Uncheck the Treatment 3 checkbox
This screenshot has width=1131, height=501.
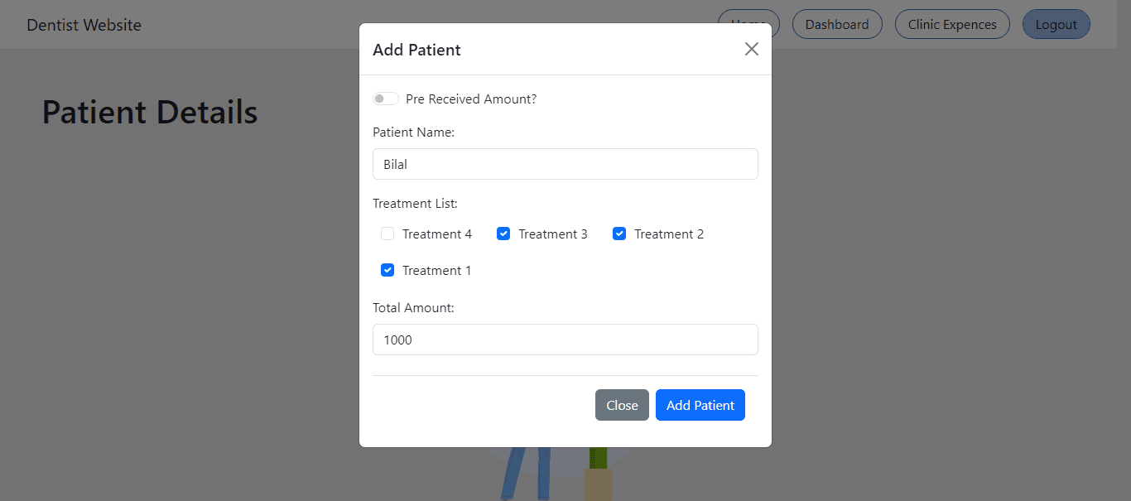[503, 234]
